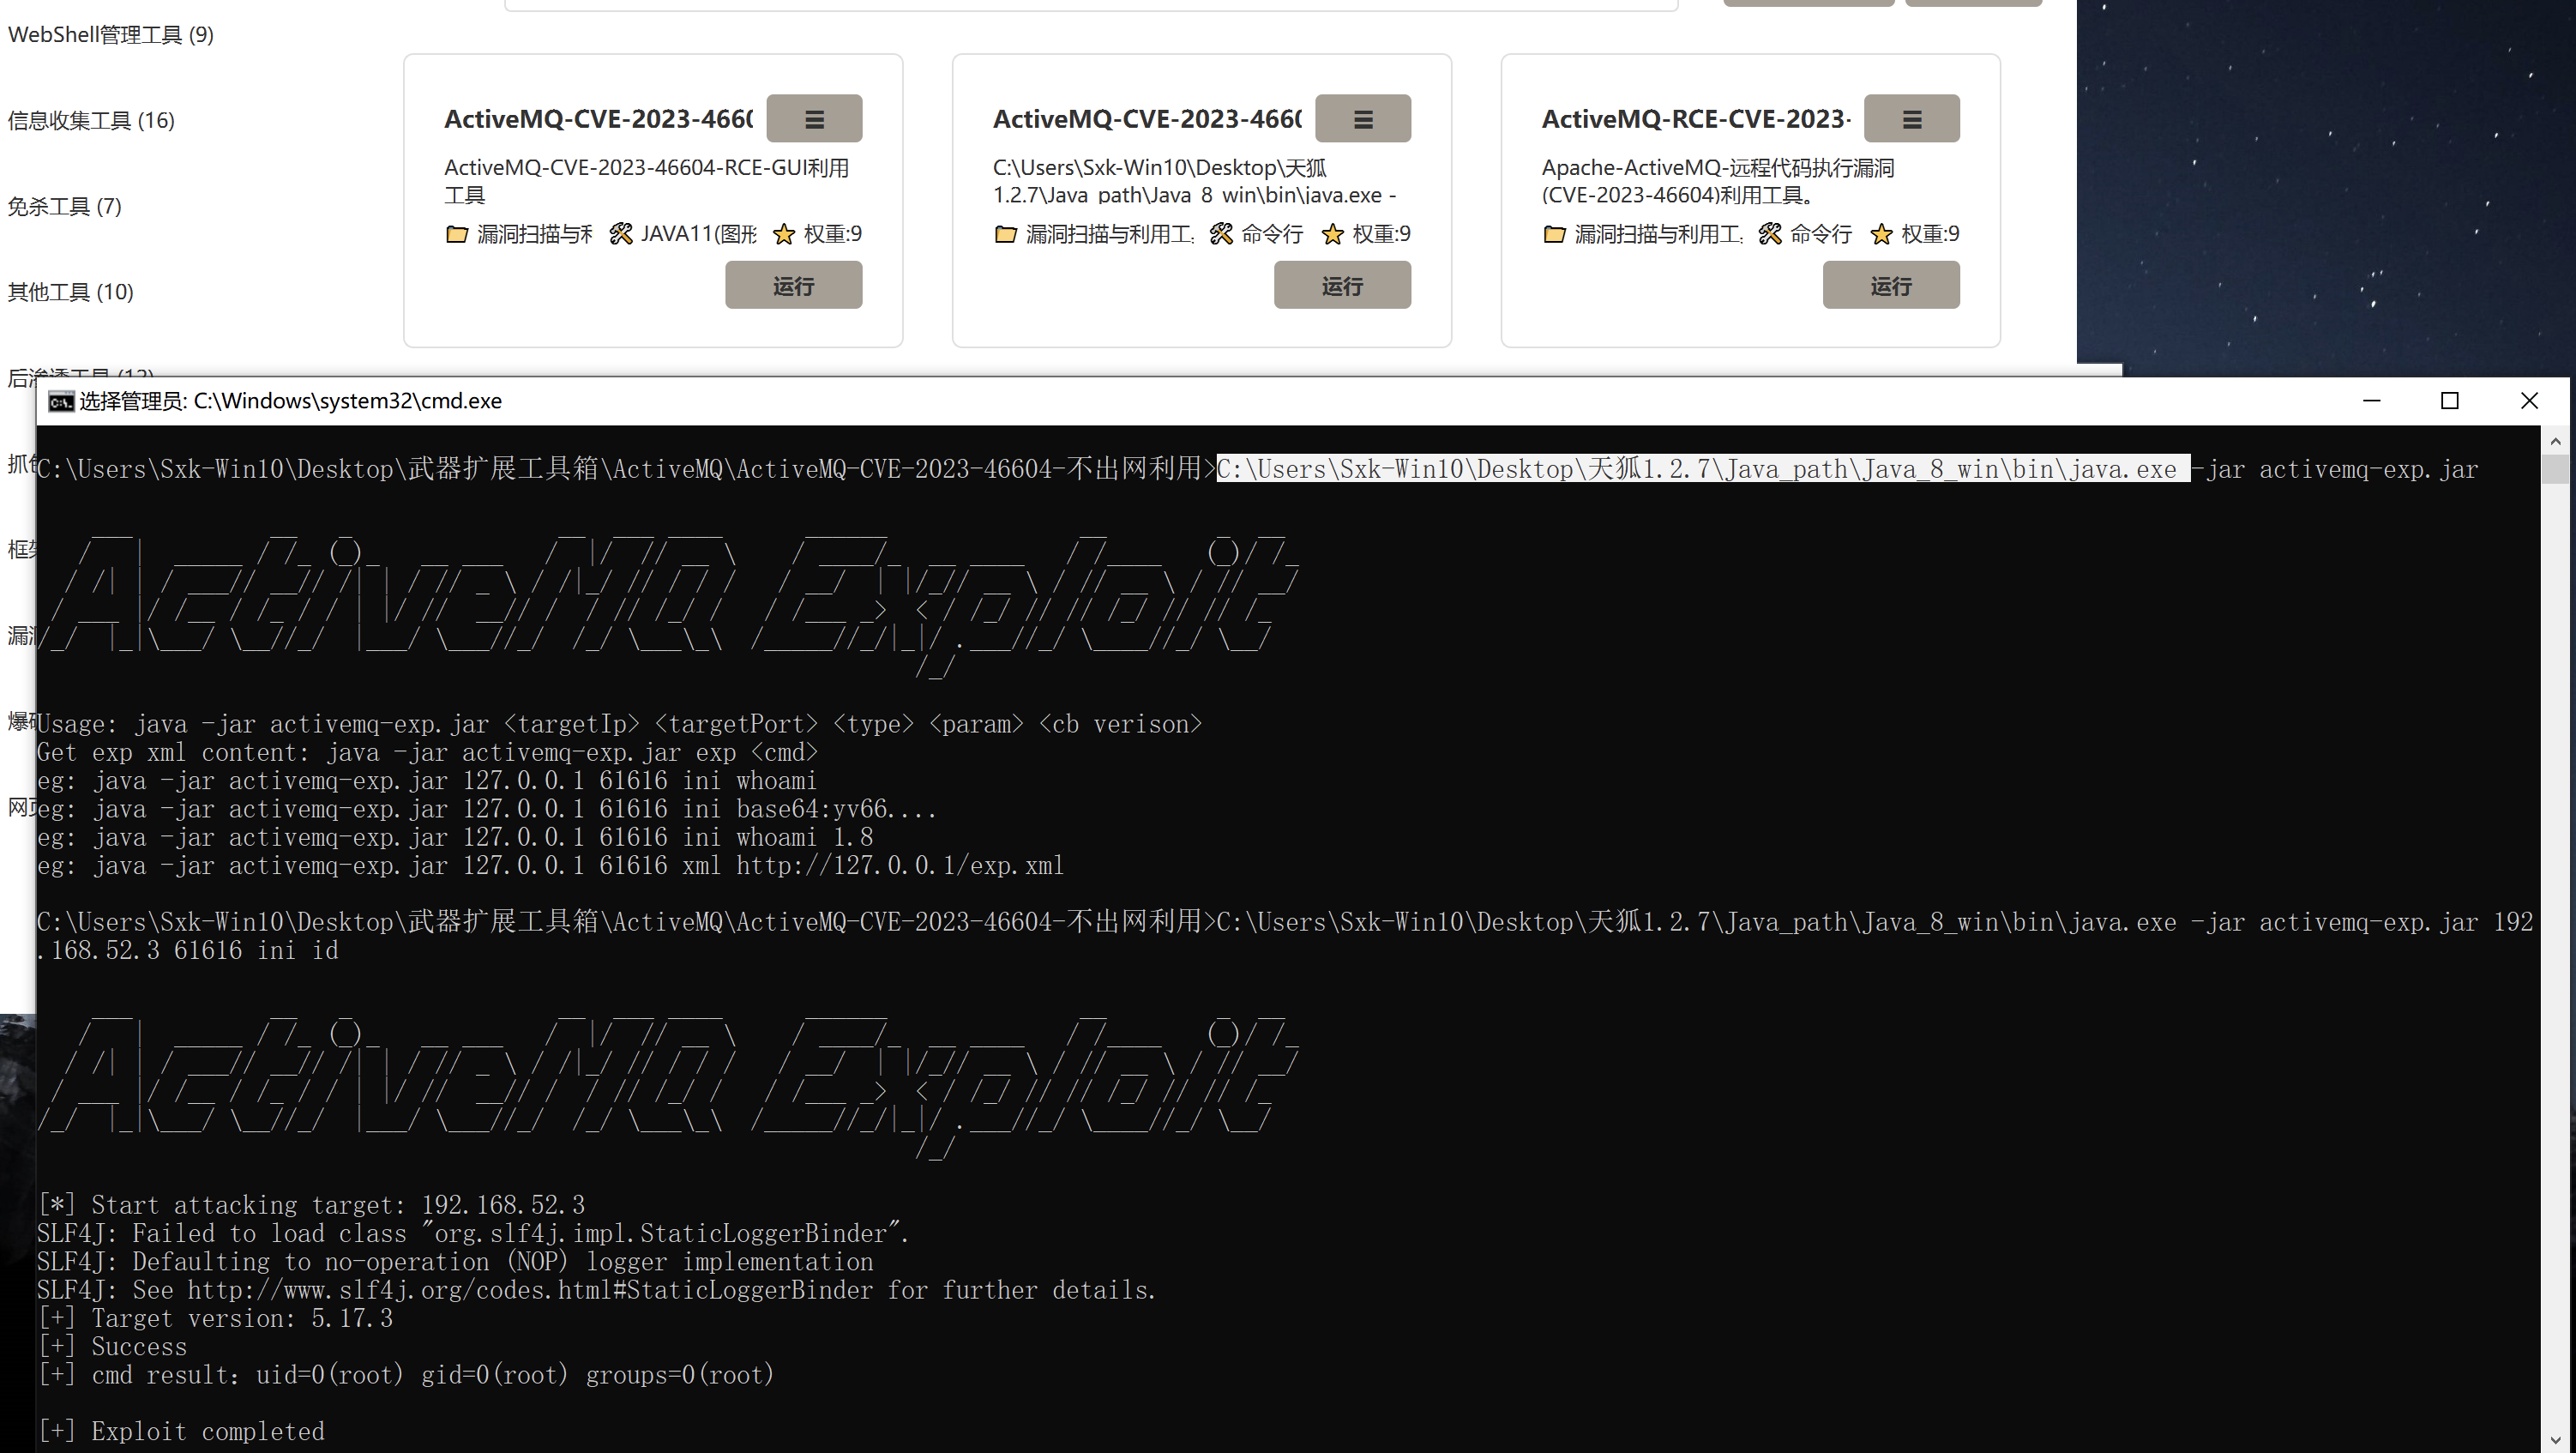
Task: Expand the WebShell管理工具 (9) category
Action: point(110,34)
